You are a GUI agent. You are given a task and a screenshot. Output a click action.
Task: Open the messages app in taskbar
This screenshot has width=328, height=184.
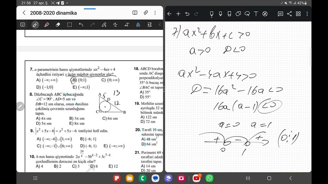pos(156,178)
